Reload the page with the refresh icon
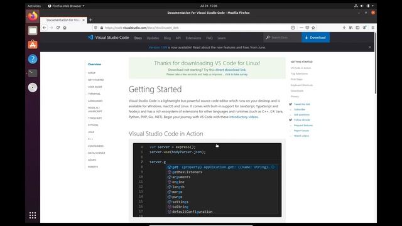This screenshot has height=226, width=402. [x=58, y=28]
